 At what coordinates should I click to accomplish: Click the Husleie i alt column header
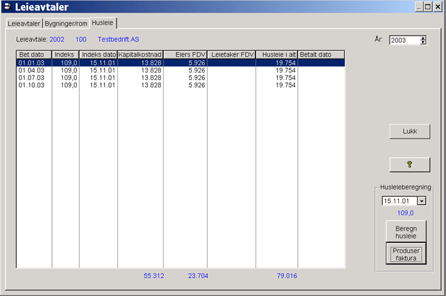point(277,54)
